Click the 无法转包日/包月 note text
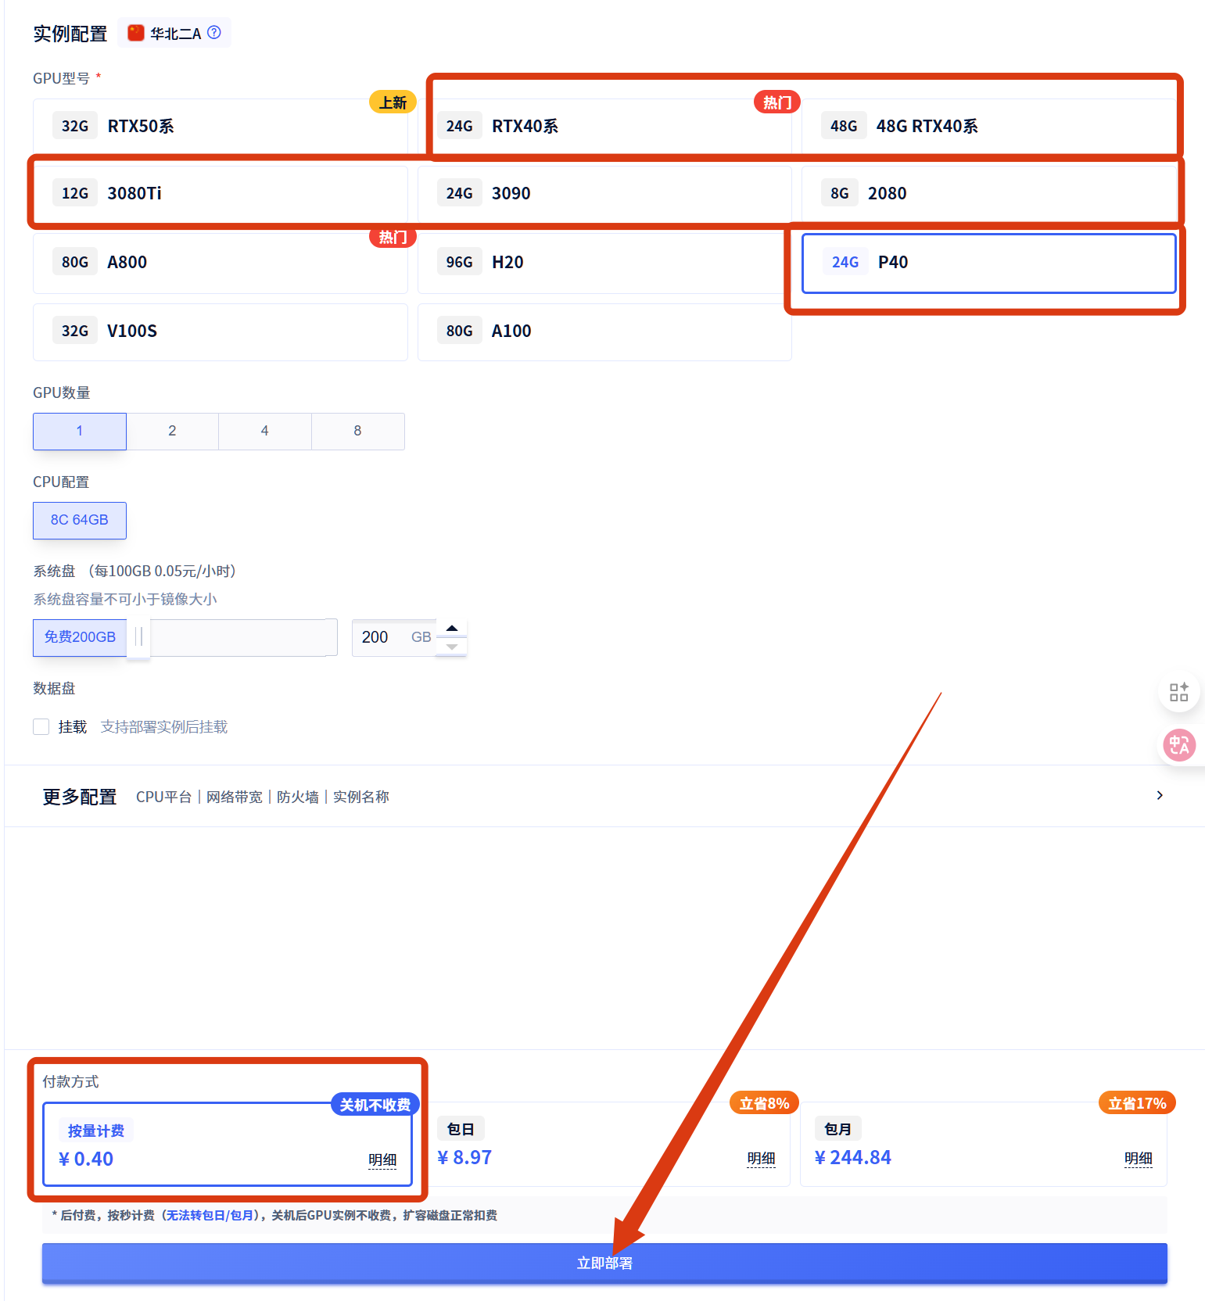1205x1301 pixels. click(210, 1215)
